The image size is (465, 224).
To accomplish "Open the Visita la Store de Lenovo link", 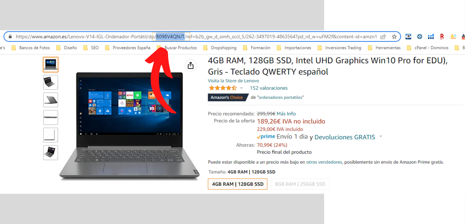I will coord(234,81).
